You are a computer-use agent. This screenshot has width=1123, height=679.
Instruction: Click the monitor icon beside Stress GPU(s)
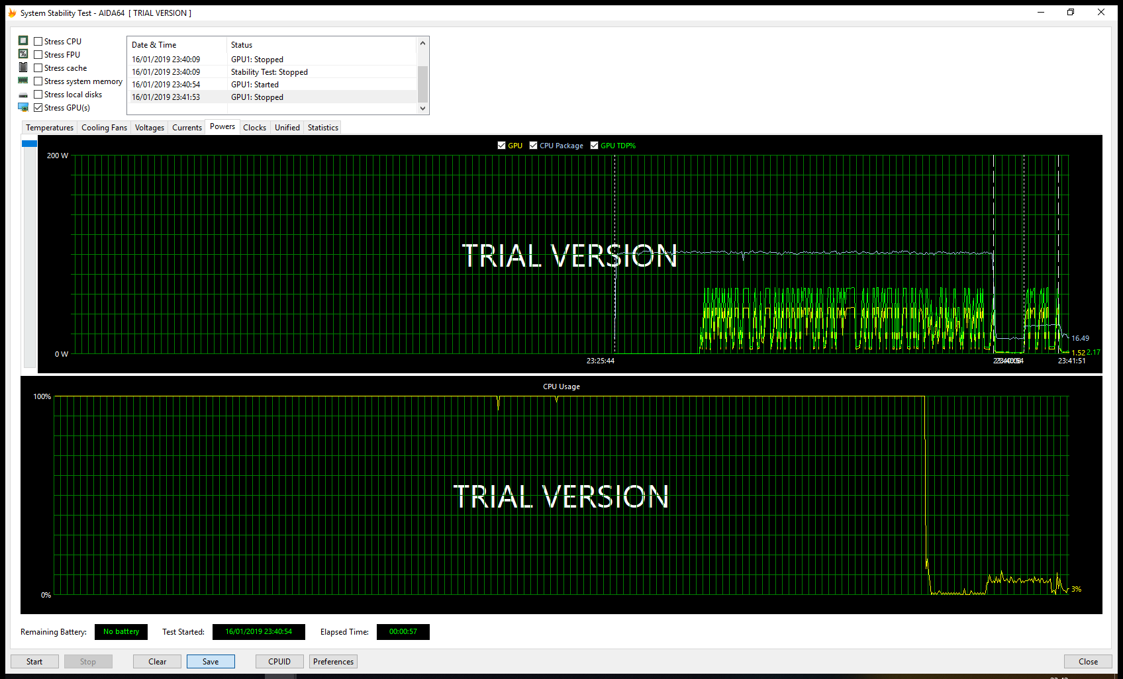click(x=23, y=107)
